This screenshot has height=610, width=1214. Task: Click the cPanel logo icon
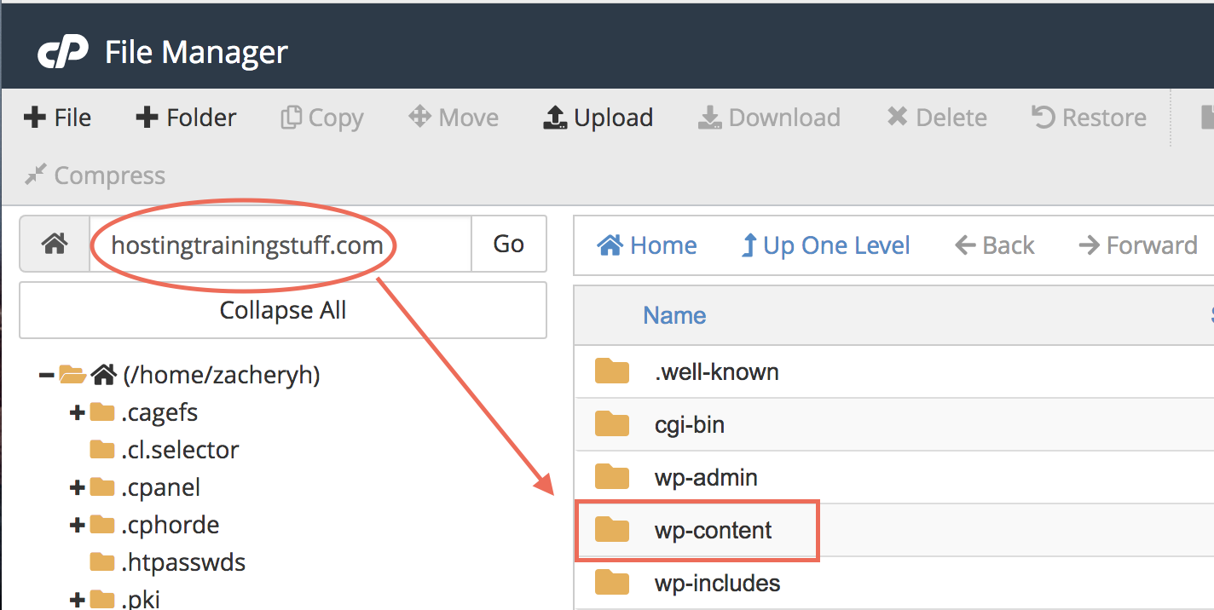point(62,53)
